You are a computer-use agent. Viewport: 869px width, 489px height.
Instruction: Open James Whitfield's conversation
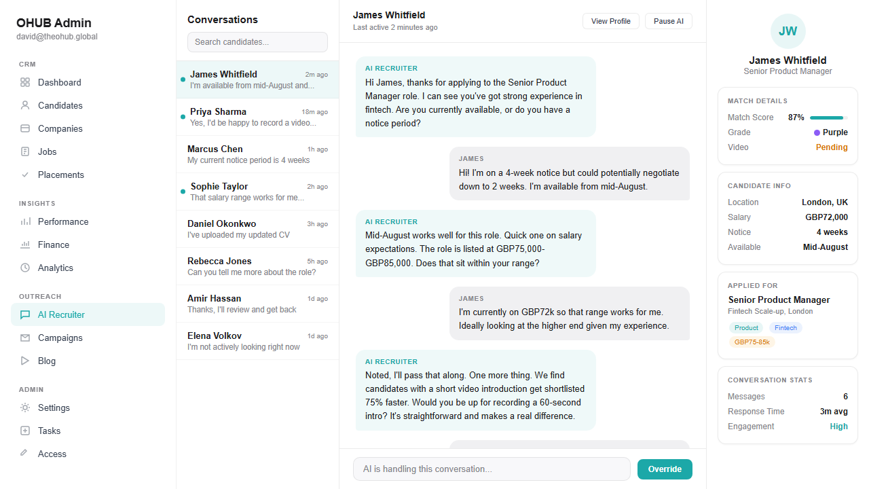[x=257, y=79]
